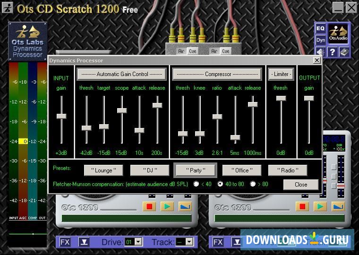Toggle the left mixer Cue button
359x255 pixels.
click(192, 51)
